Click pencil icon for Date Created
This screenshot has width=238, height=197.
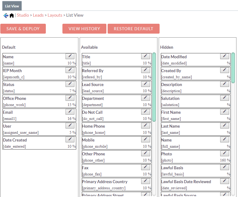(x=70, y=139)
